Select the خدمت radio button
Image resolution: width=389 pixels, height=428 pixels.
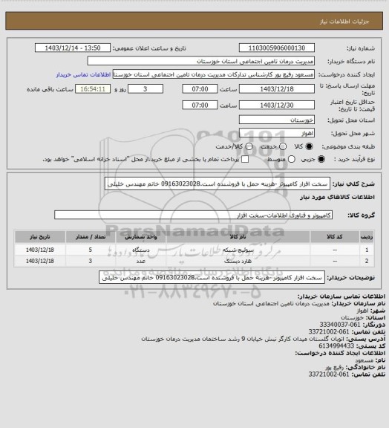(283, 146)
